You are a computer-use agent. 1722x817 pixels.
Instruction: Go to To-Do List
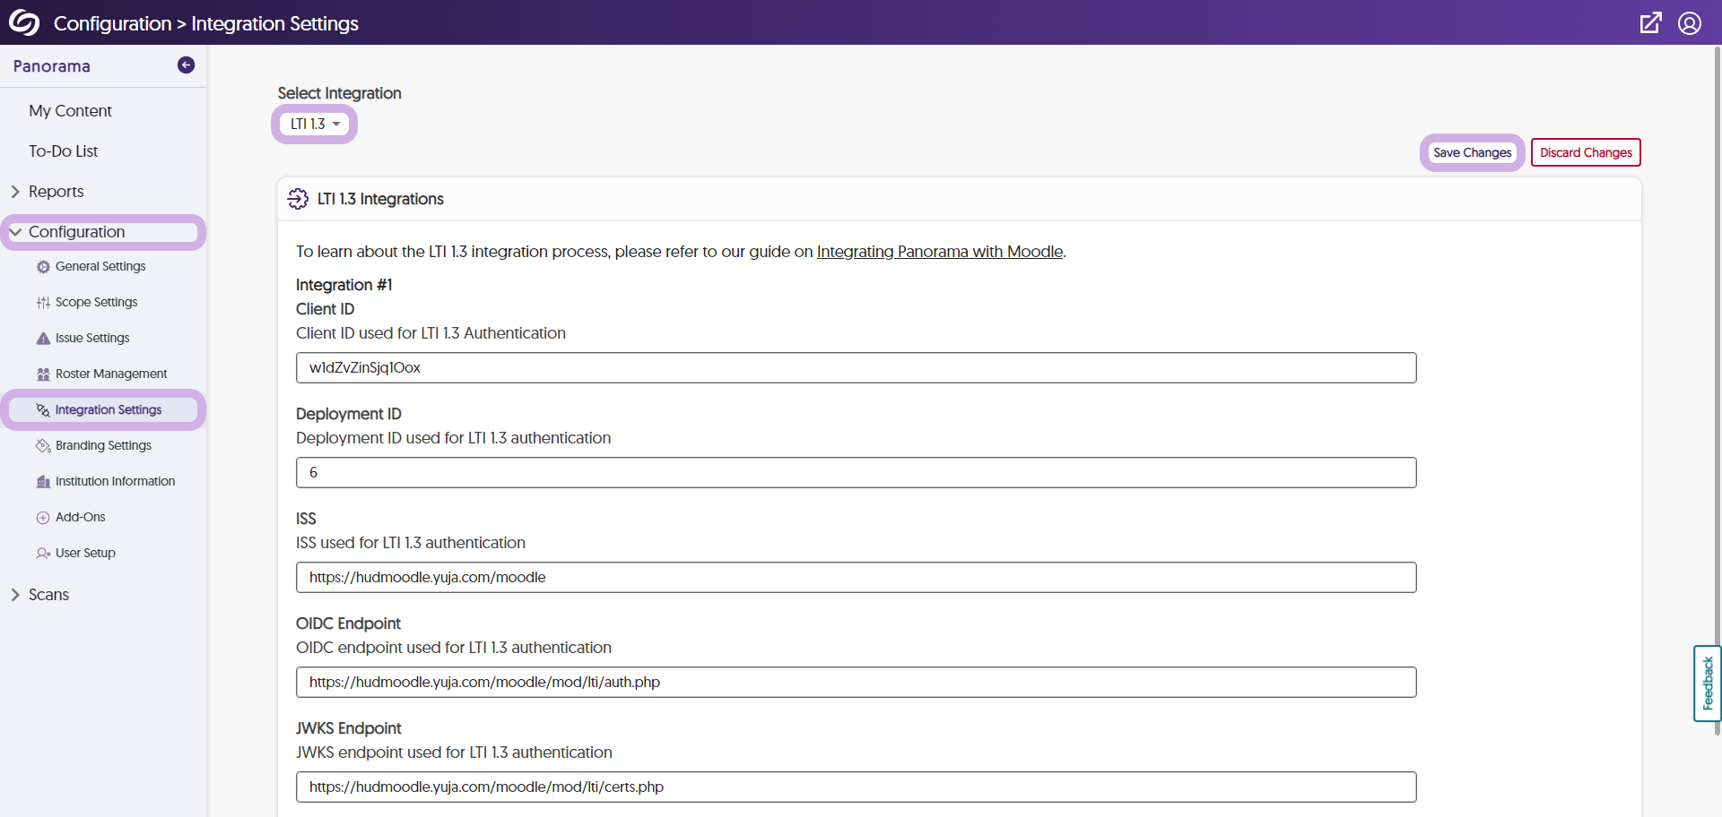(x=63, y=151)
